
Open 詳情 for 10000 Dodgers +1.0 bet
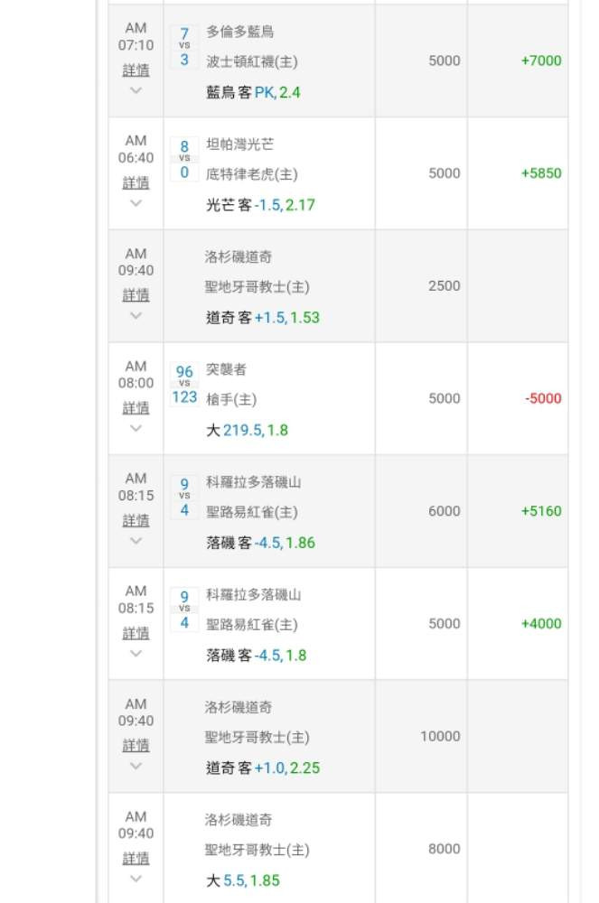pyautogui.click(x=136, y=745)
